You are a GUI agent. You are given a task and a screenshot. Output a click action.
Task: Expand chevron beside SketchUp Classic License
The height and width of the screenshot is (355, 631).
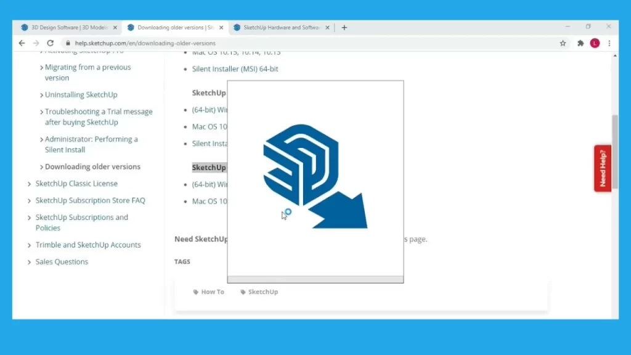click(x=29, y=184)
